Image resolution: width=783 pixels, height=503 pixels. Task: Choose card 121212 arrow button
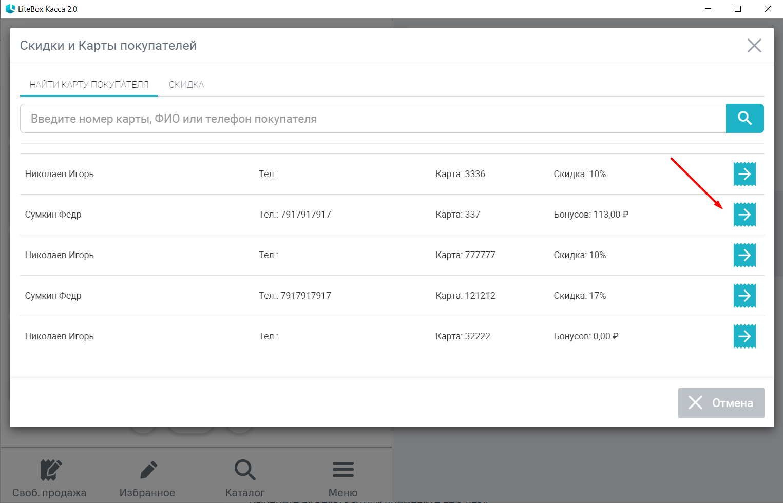pyautogui.click(x=744, y=296)
